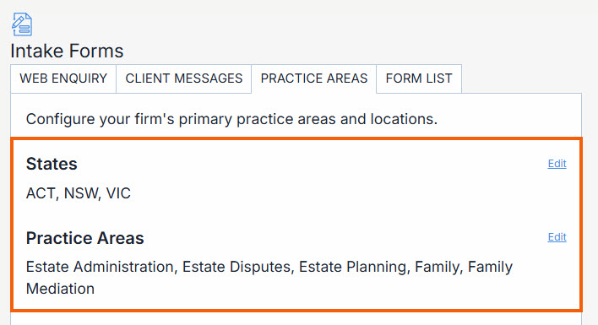
Task: Click the word Mediation on second line
Action: click(x=60, y=289)
